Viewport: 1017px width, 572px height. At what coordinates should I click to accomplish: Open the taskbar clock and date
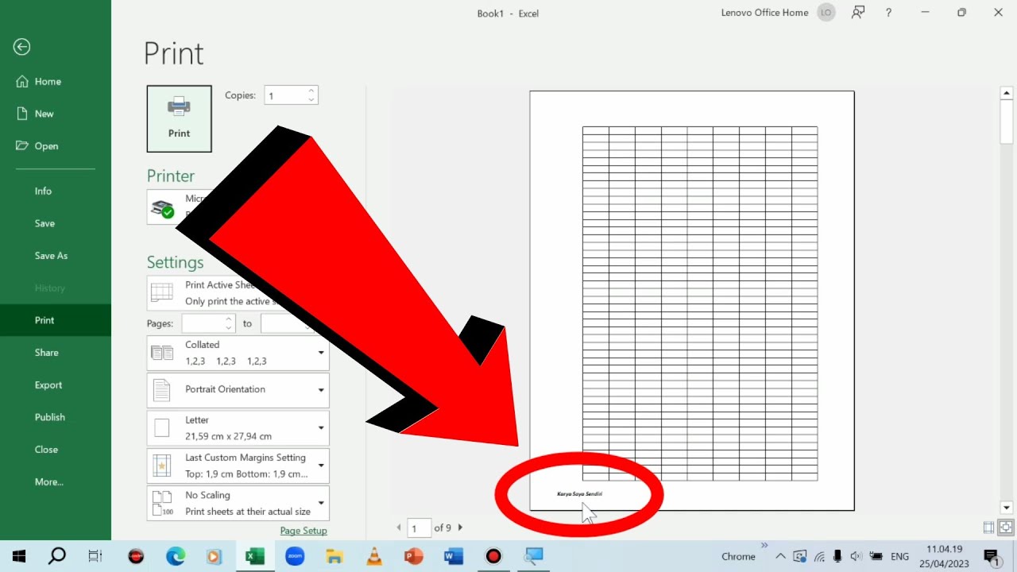click(x=945, y=556)
